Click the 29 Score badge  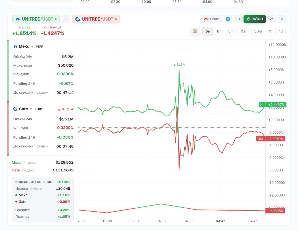[211, 19]
